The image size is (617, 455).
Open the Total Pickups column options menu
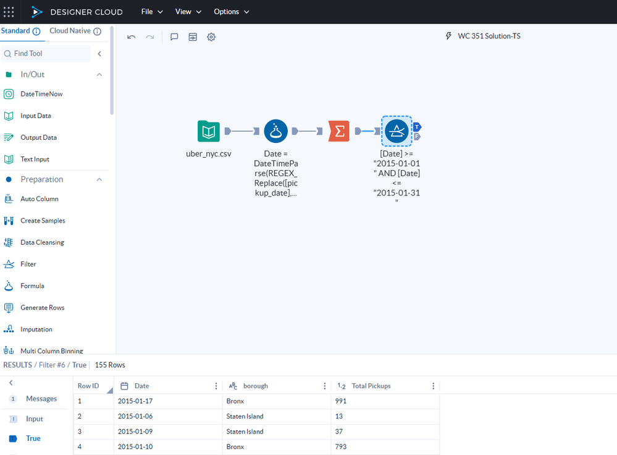point(433,386)
